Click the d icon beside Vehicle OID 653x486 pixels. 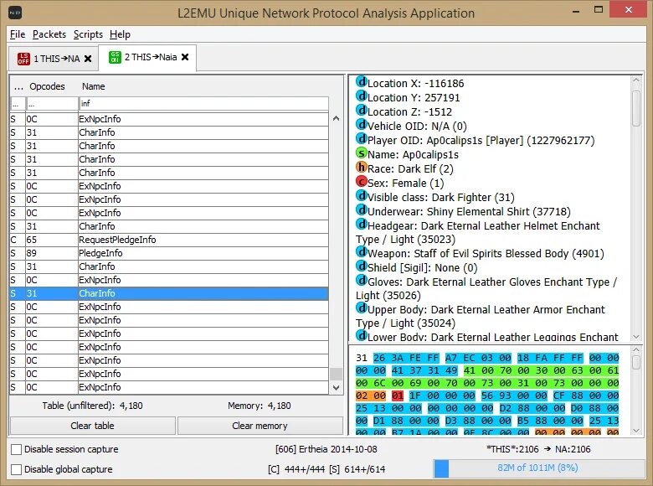point(362,125)
